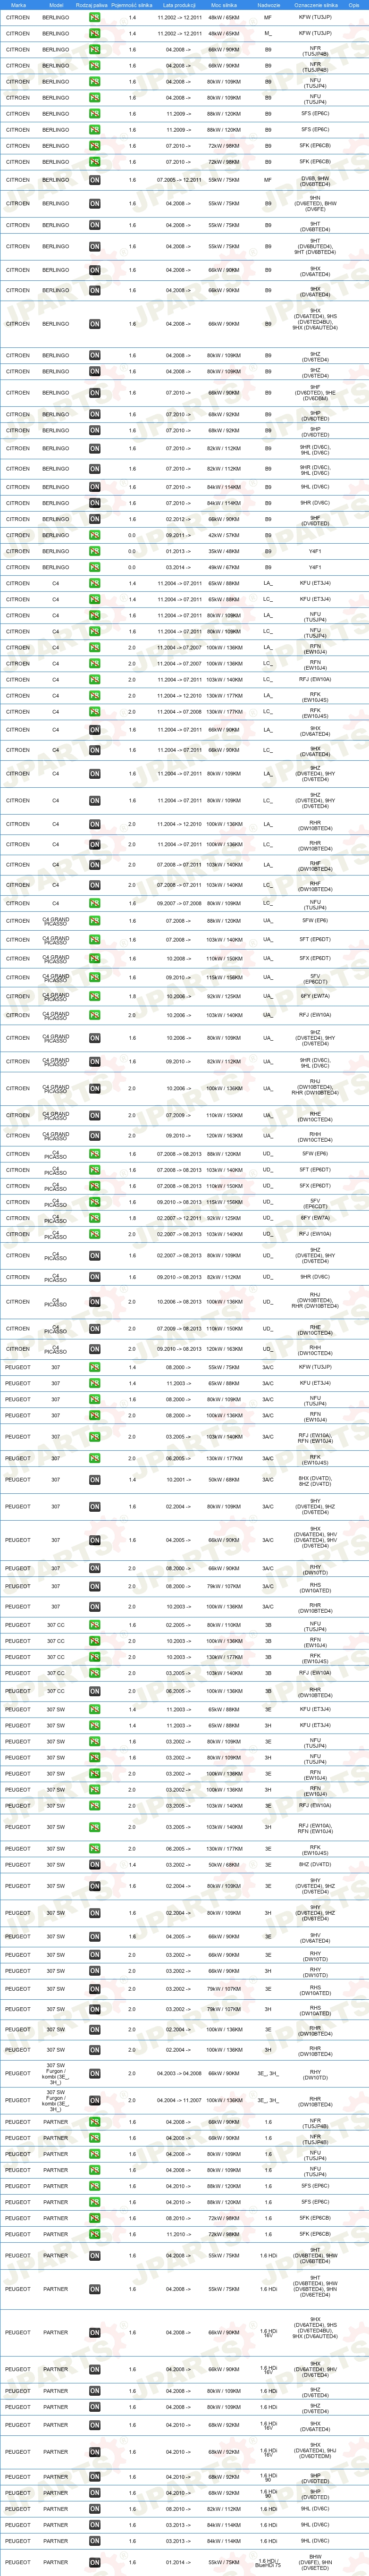Viewport: 369px width, 2576px height.
Task: Select 'KFW (TU3JP)' engine code in Peugeot 307 row
Action: tap(316, 1367)
